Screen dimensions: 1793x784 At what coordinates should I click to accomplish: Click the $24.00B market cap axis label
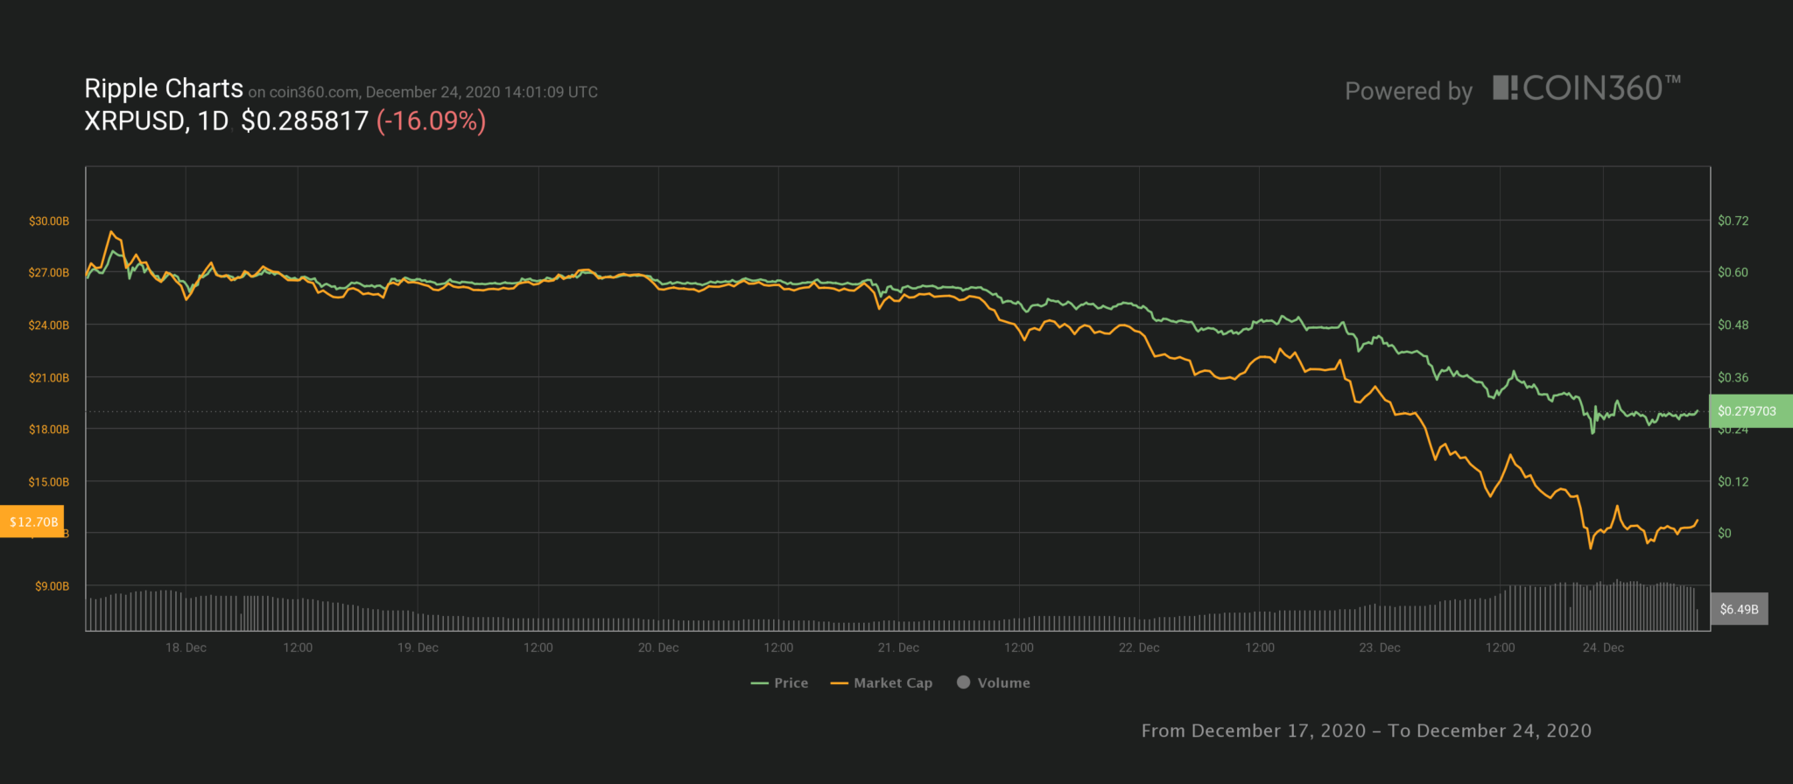point(49,325)
